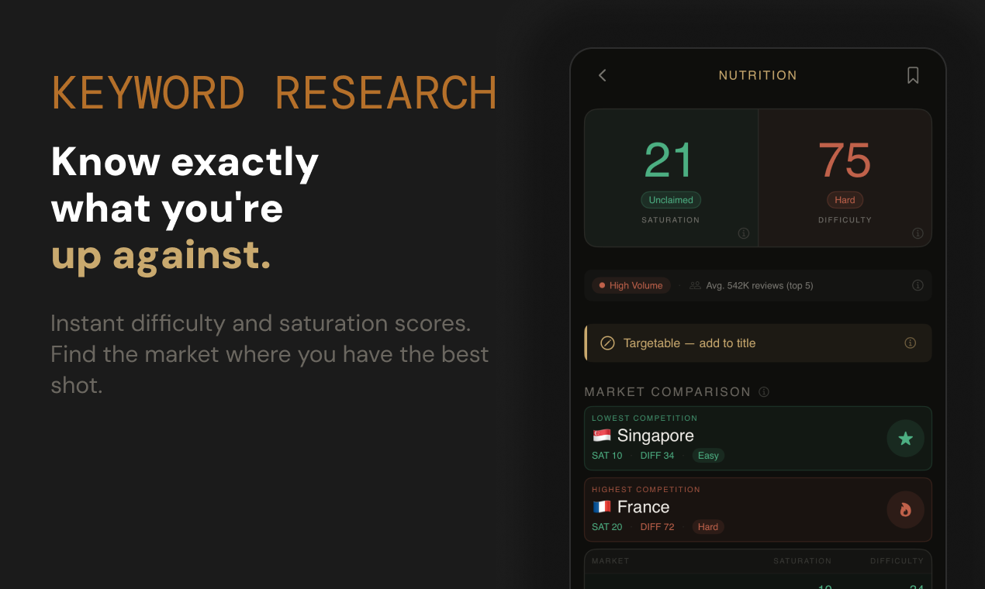
Task: Click DIFF 34 on Singapore card
Action: point(657,456)
